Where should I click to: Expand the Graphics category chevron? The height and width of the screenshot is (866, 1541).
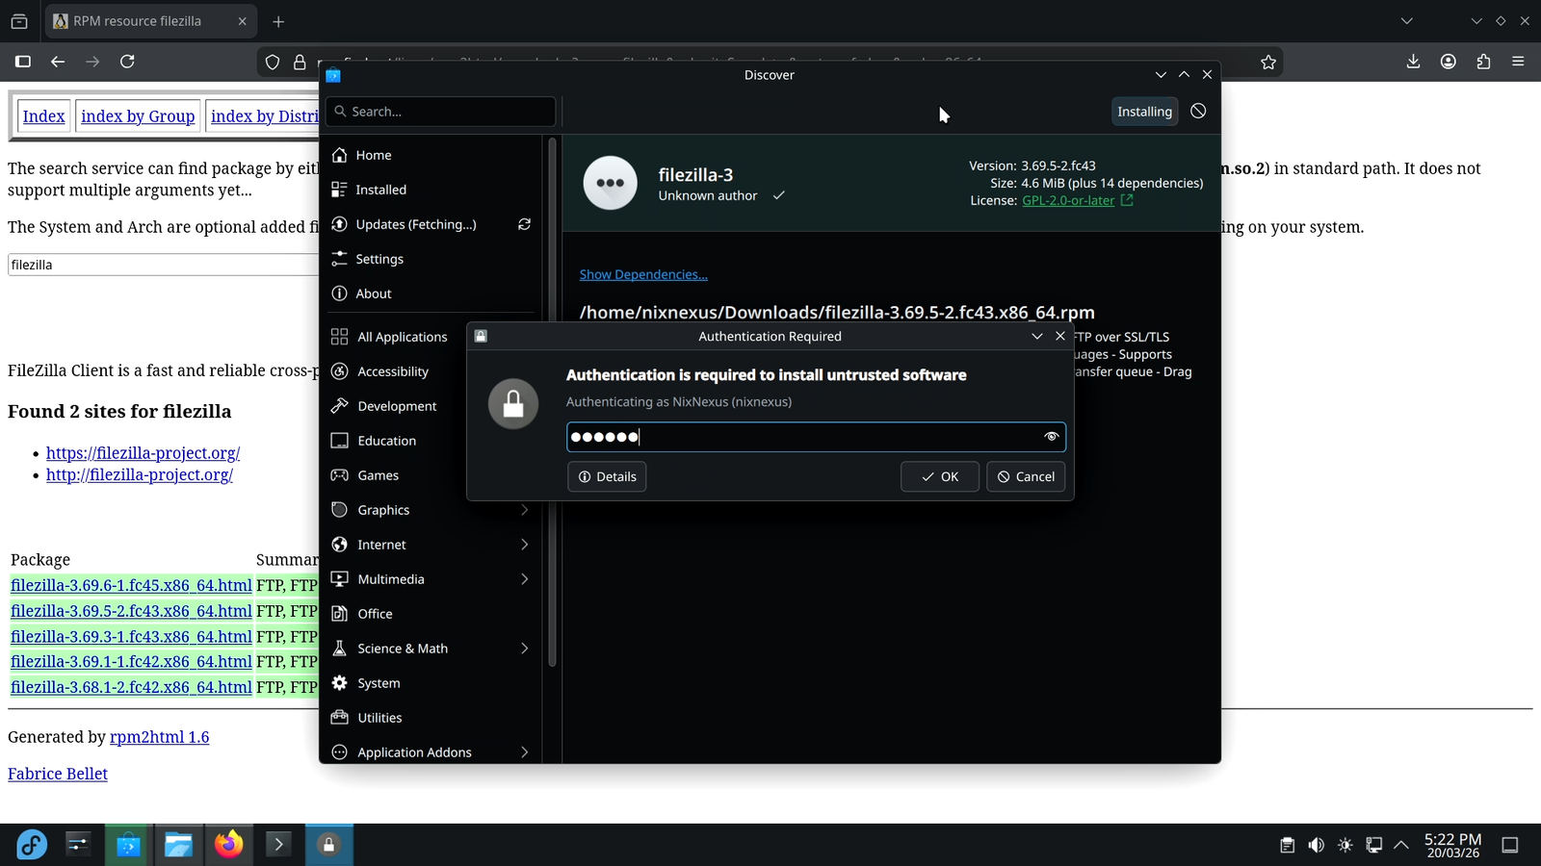tap(525, 510)
